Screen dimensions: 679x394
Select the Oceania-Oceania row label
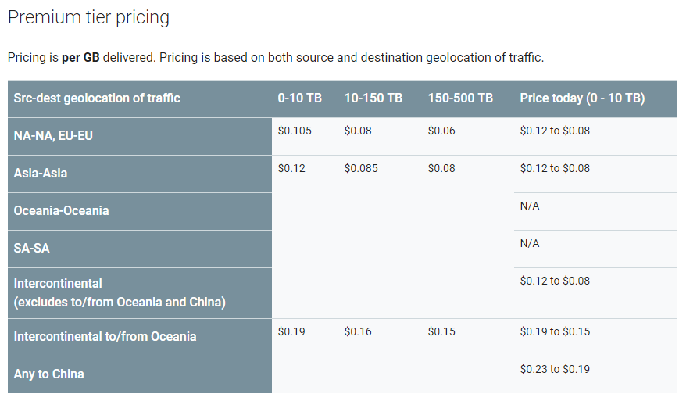(61, 210)
